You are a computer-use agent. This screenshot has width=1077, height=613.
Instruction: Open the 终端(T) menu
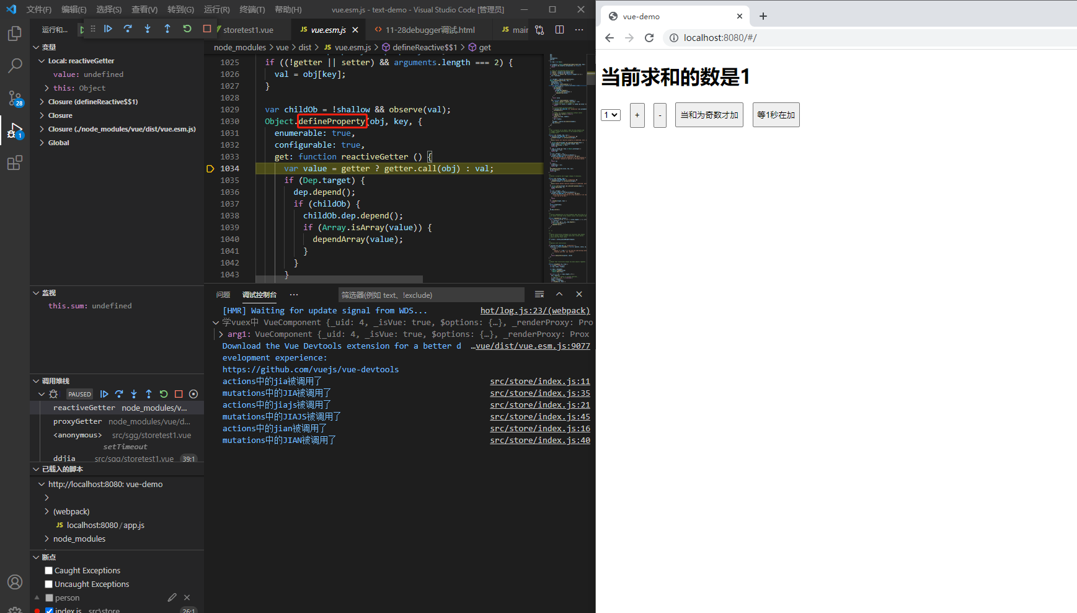(x=252, y=9)
